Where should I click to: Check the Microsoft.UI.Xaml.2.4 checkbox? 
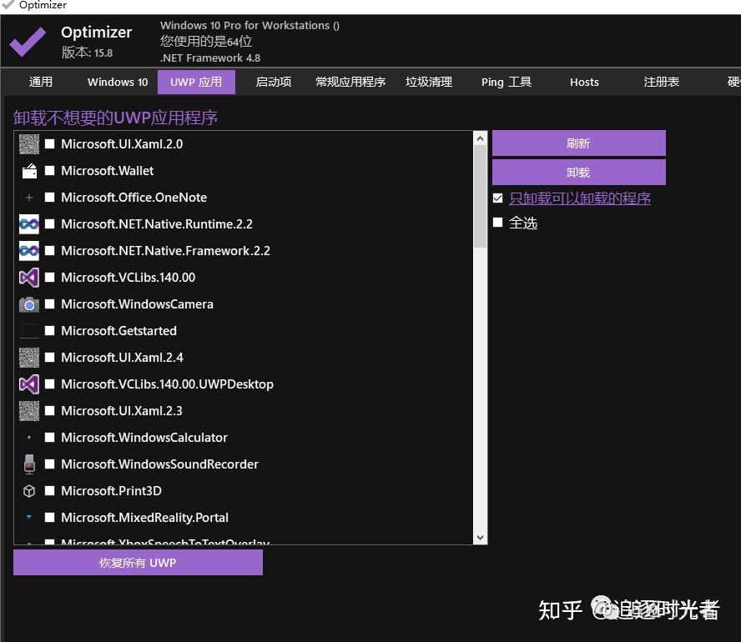[49, 358]
